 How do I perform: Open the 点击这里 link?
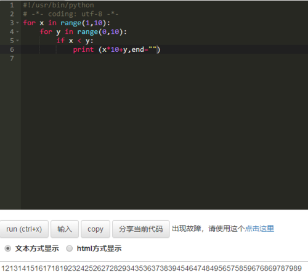259,229
